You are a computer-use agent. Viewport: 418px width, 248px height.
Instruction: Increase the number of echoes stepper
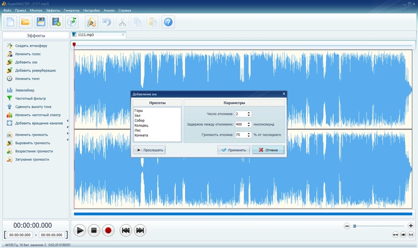(249, 112)
